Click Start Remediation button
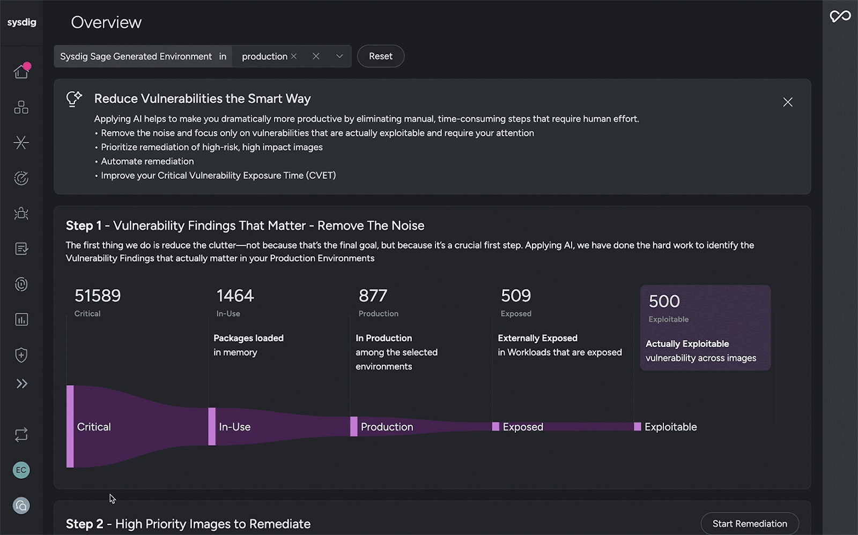The width and height of the screenshot is (858, 535). pyautogui.click(x=749, y=524)
